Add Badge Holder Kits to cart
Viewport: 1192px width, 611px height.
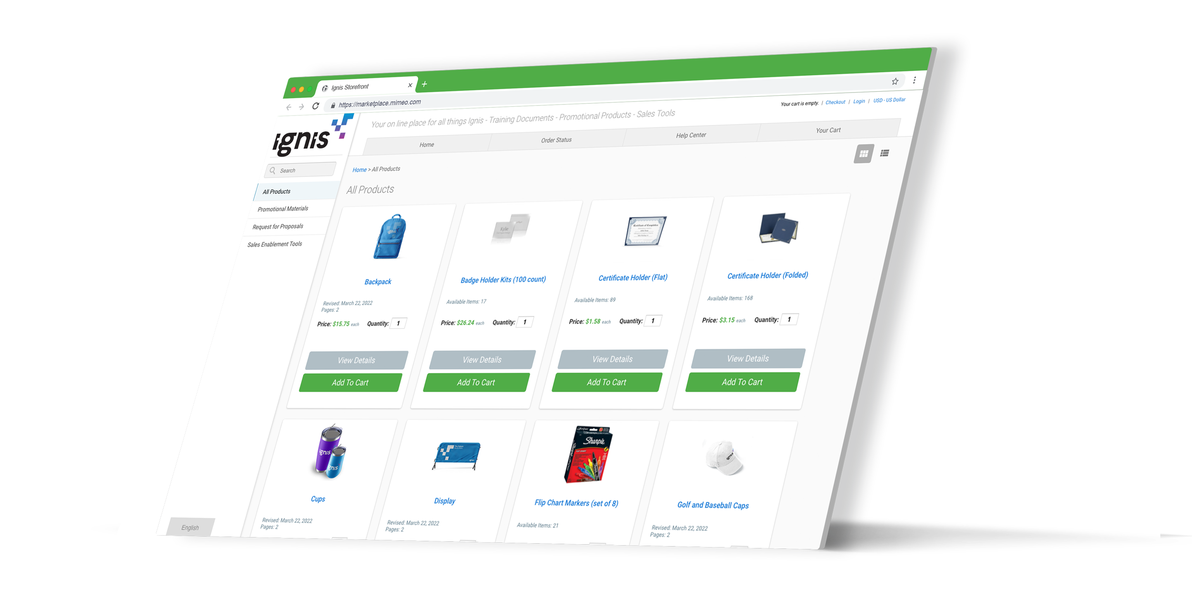point(476,382)
